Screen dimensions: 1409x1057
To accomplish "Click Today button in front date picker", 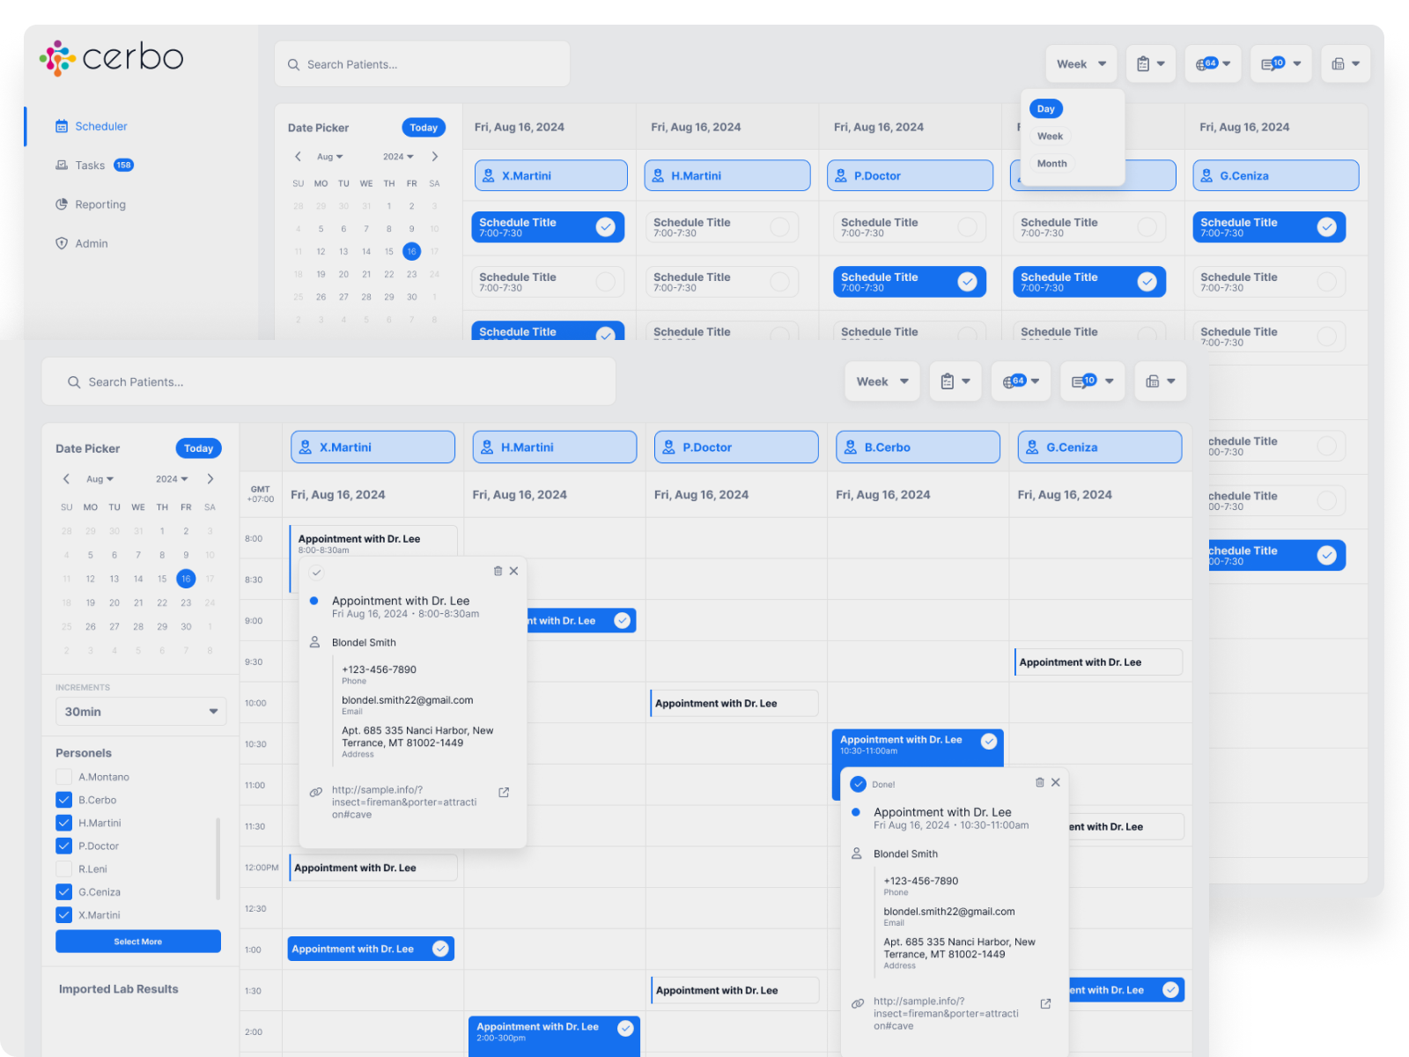I will 198,448.
